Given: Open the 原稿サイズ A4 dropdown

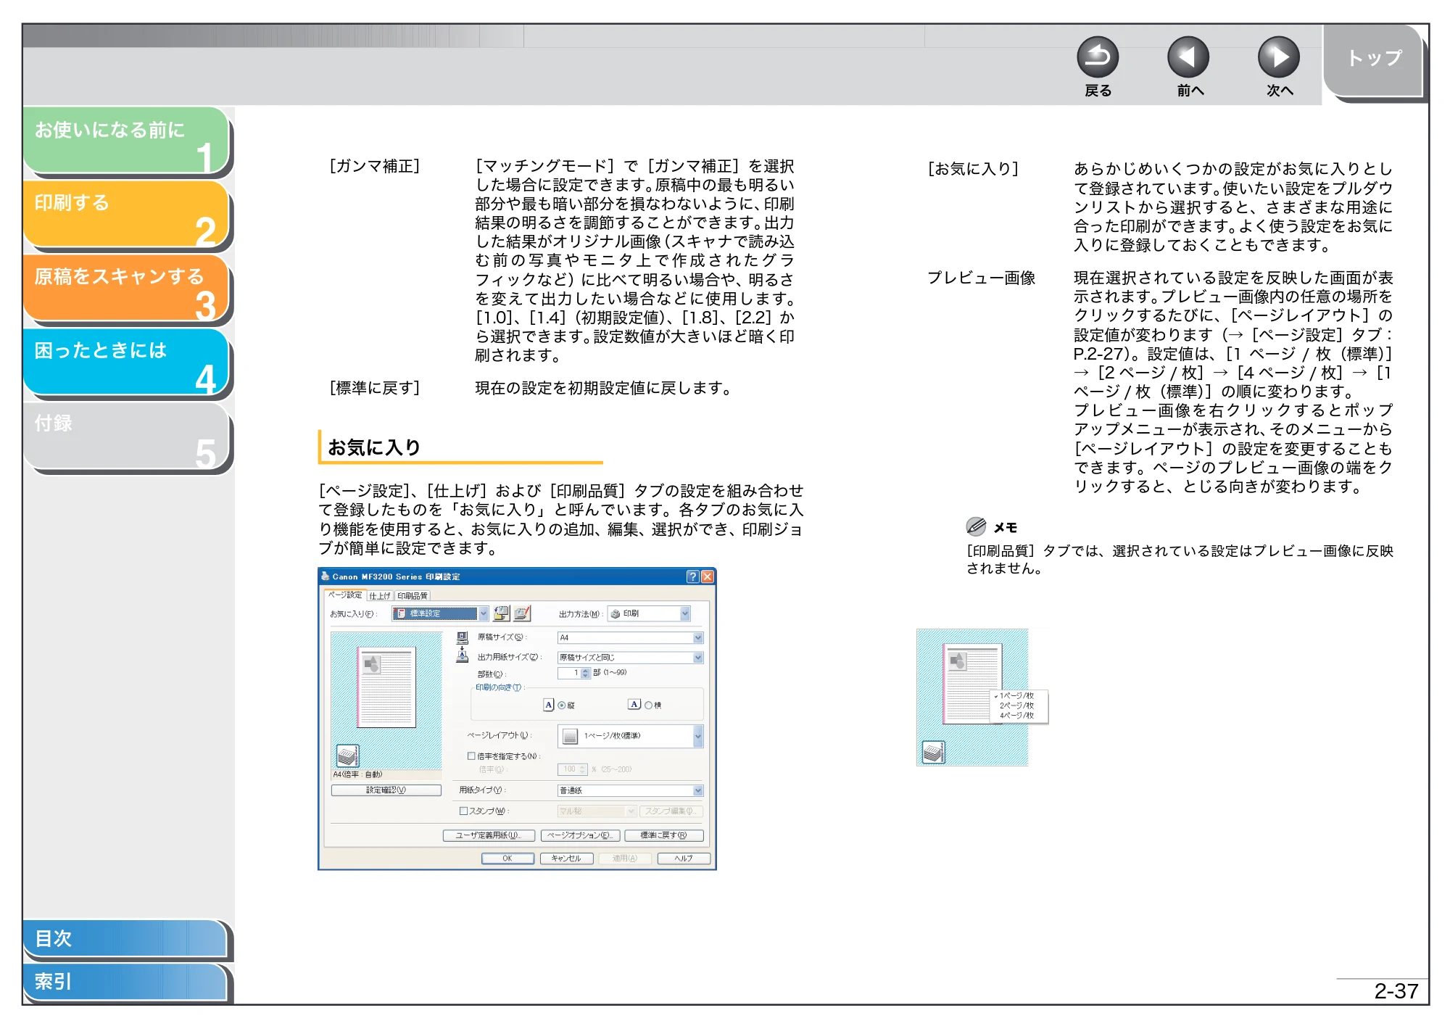Looking at the screenshot, I should point(630,637).
